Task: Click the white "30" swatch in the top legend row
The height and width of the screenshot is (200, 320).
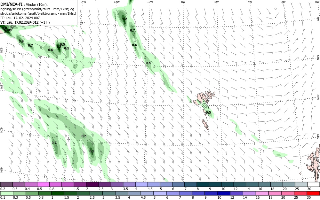Action: (x=314, y=185)
